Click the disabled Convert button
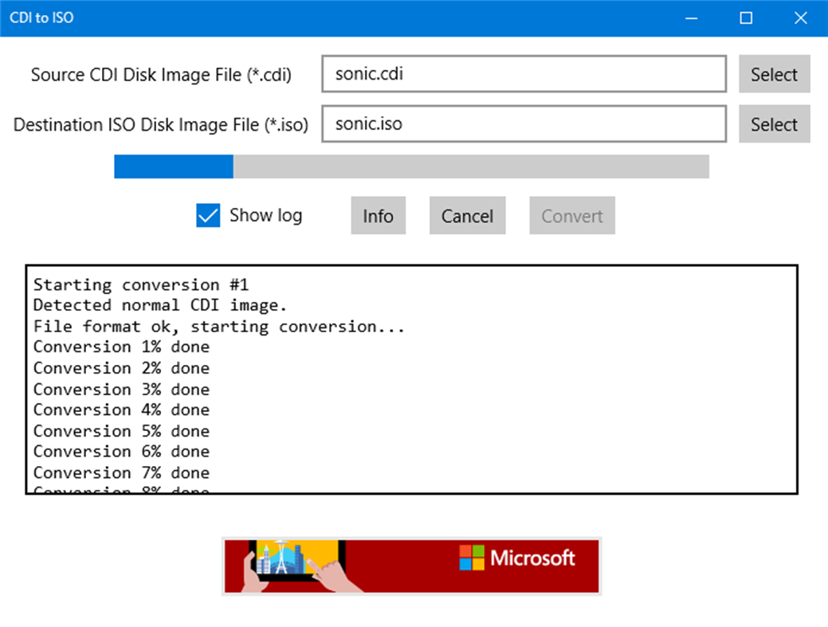 (571, 215)
